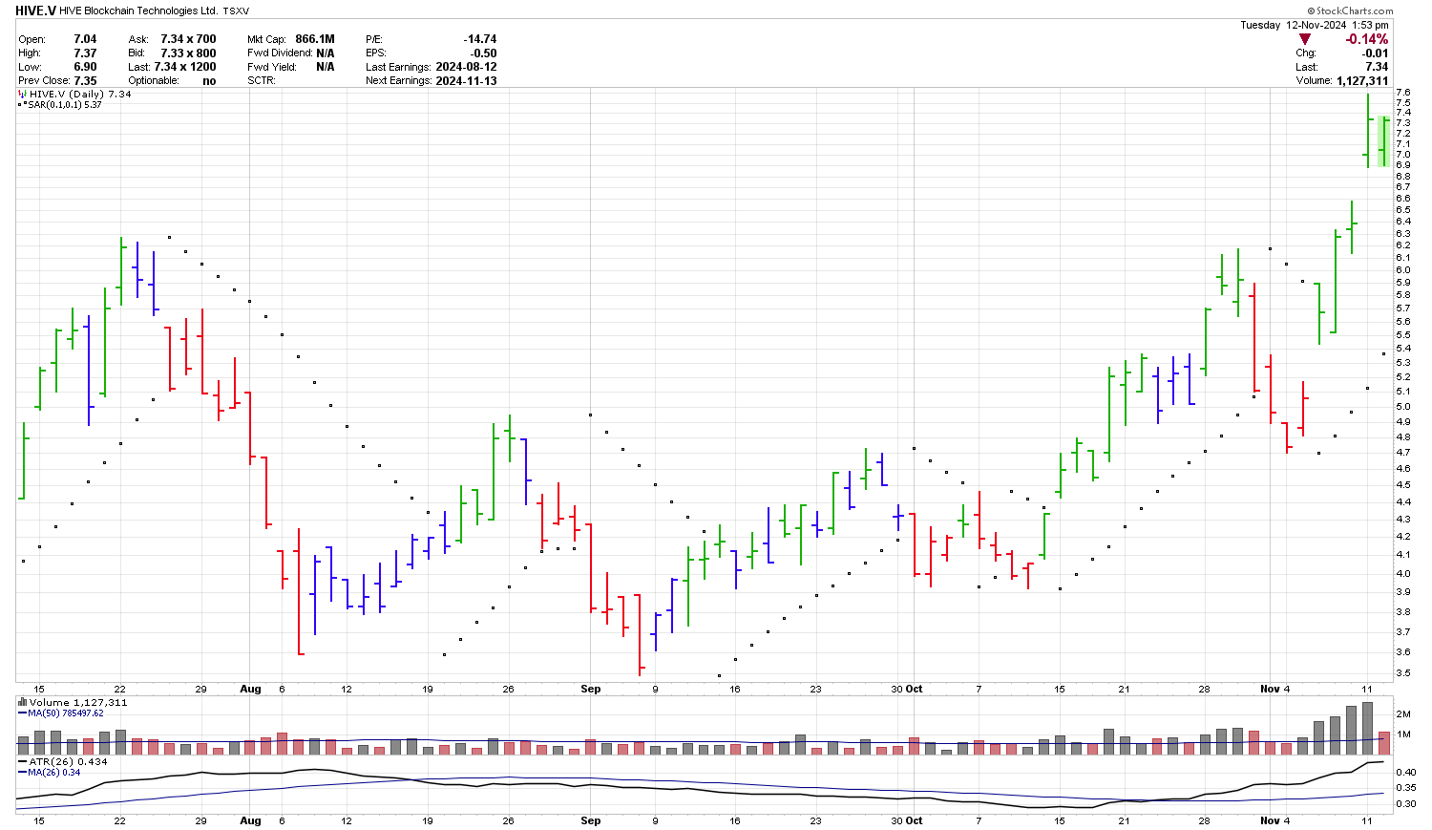This screenshot has height=830, width=1432.
Task: Select the HIVE Blockchain Technologies Ltd. company name
Action: click(x=138, y=11)
